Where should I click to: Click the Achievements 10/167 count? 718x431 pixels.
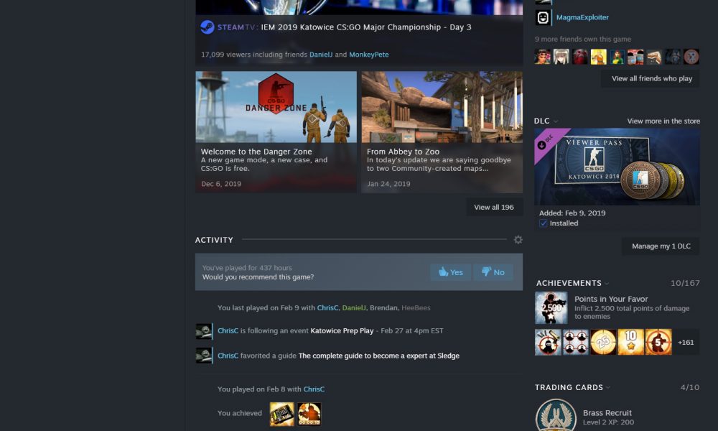coord(685,283)
